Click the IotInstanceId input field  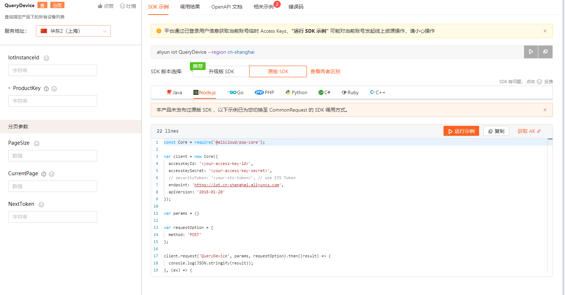pos(53,70)
